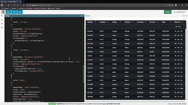188x105 pixels.
Task: Open the work mail bookmark
Action: click(51, 8)
